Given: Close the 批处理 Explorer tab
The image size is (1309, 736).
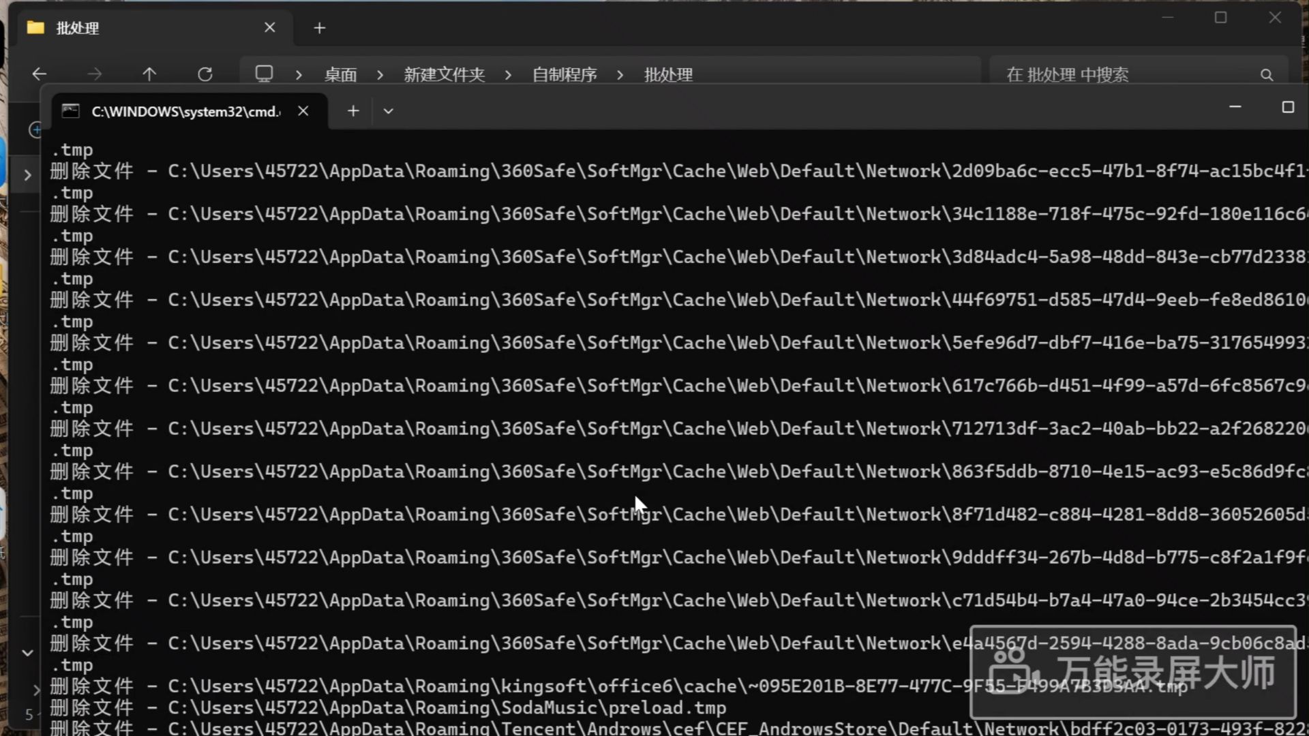Looking at the screenshot, I should (270, 27).
